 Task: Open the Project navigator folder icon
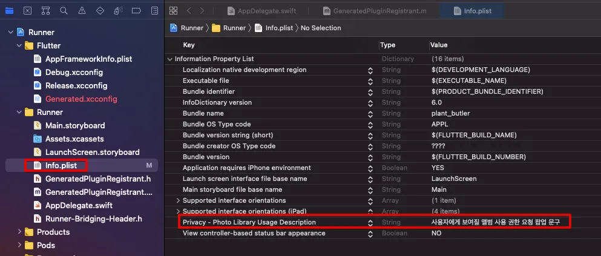[9, 10]
